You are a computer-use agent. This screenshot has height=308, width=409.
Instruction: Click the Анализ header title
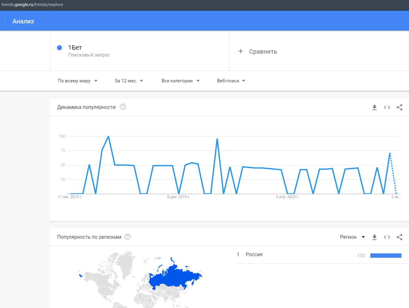point(23,21)
